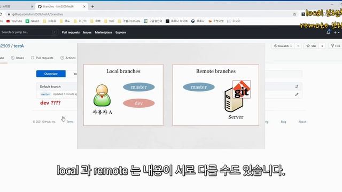The image size is (342, 192).
Task: Expand the plus create-new dropdown in the header
Action: 337,32
